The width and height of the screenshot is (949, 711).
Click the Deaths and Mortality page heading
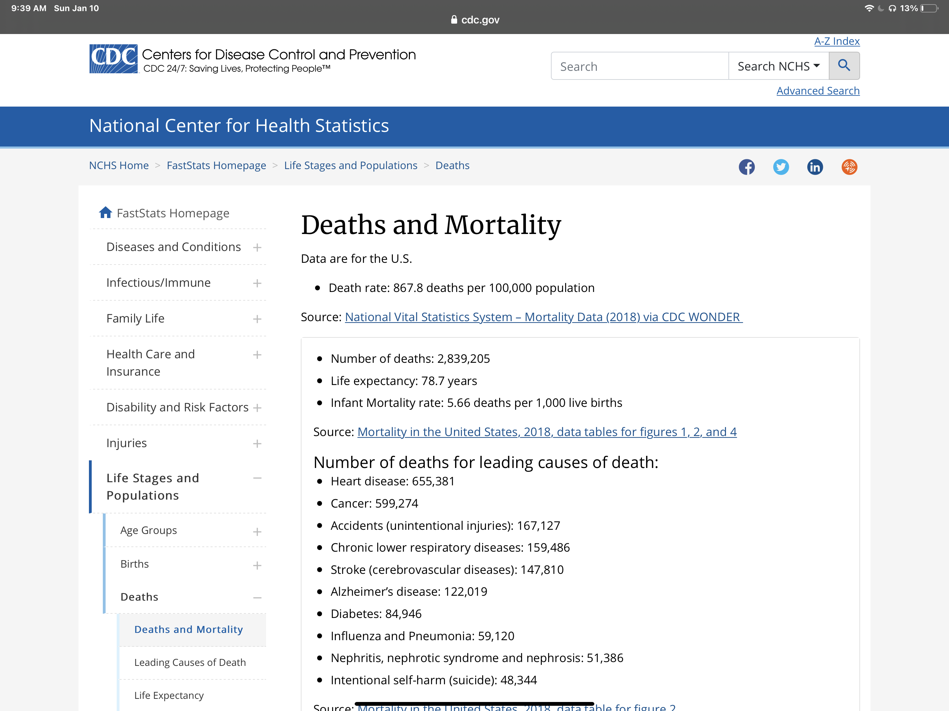click(x=431, y=225)
